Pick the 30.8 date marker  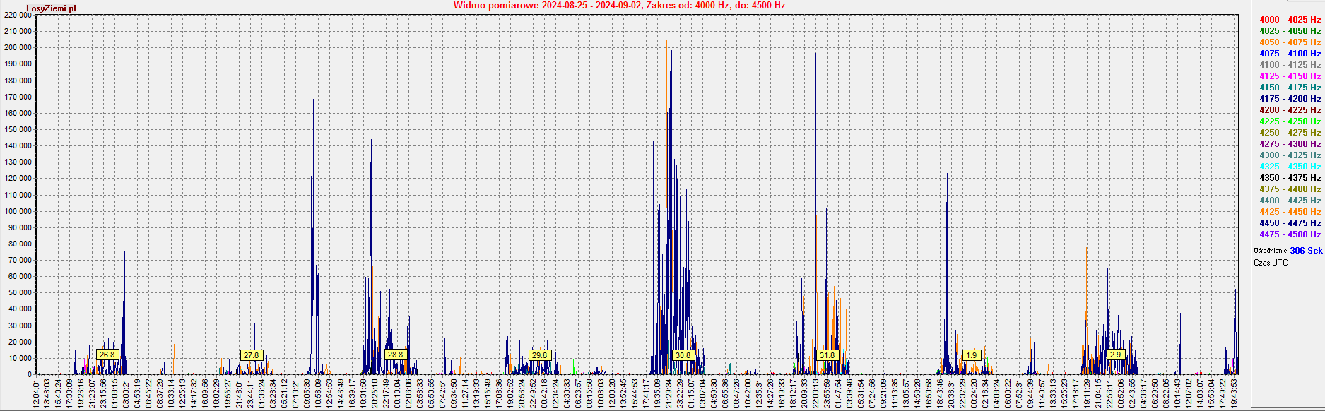(x=683, y=355)
